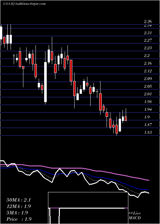
Task: Click the 2.2 price axis label
Action: pos(147,56)
